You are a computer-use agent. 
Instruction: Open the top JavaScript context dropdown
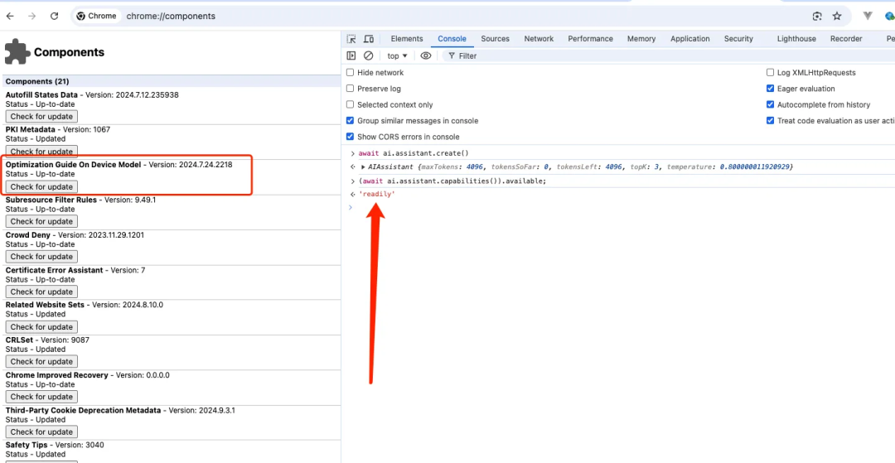tap(398, 55)
